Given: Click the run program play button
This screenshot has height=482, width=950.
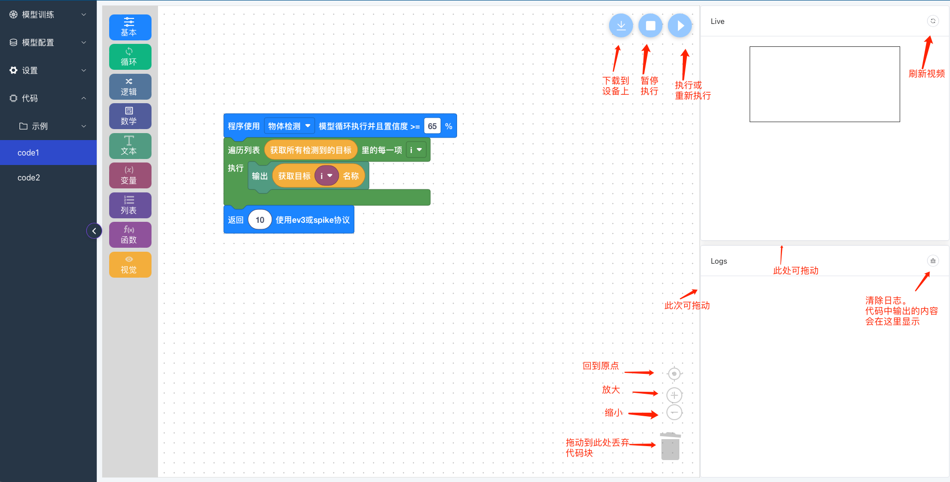Looking at the screenshot, I should pyautogui.click(x=680, y=25).
